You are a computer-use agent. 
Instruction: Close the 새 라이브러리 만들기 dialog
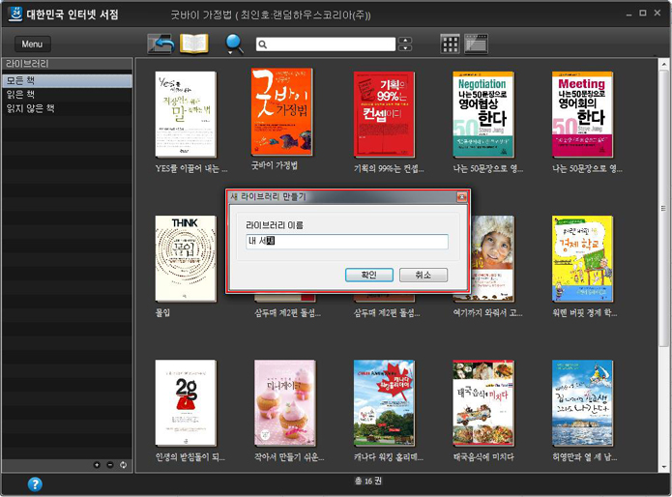[461, 196]
